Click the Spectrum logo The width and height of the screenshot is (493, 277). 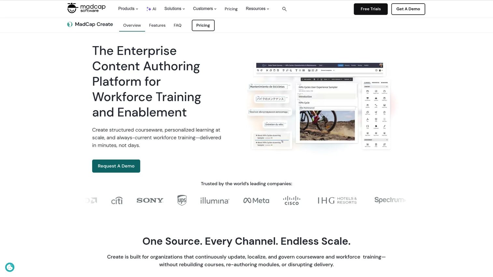(x=390, y=200)
